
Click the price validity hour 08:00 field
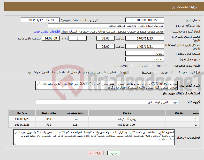click(x=105, y=46)
